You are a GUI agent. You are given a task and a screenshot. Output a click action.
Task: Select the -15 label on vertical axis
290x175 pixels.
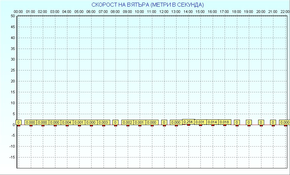12,157
